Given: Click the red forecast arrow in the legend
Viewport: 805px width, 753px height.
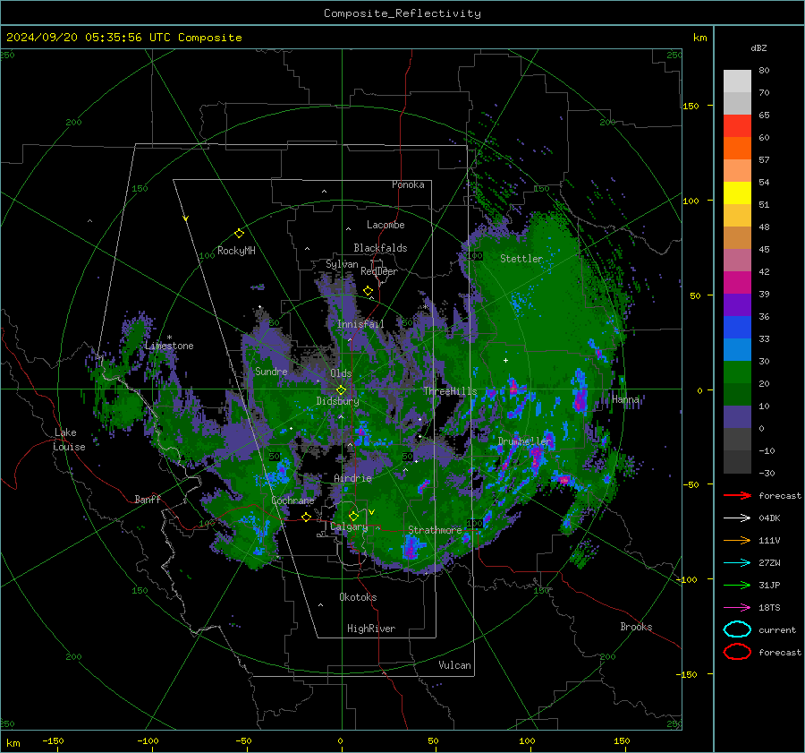Looking at the screenshot, I should click(x=737, y=495).
